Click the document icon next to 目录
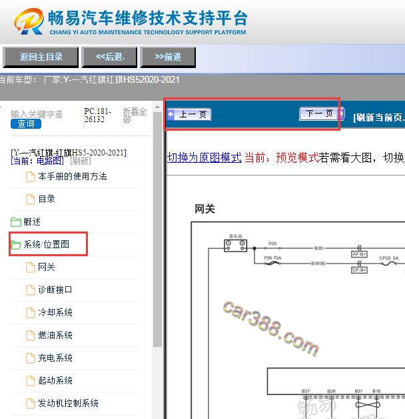The width and height of the screenshot is (405, 419). point(31,199)
